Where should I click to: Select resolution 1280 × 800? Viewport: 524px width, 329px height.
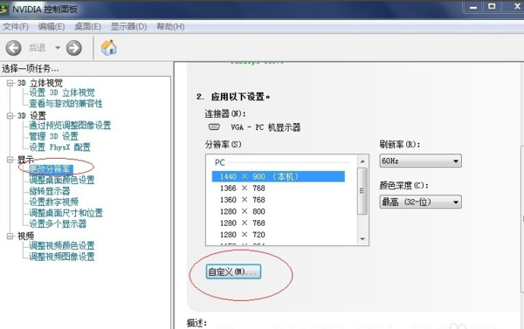(x=243, y=211)
